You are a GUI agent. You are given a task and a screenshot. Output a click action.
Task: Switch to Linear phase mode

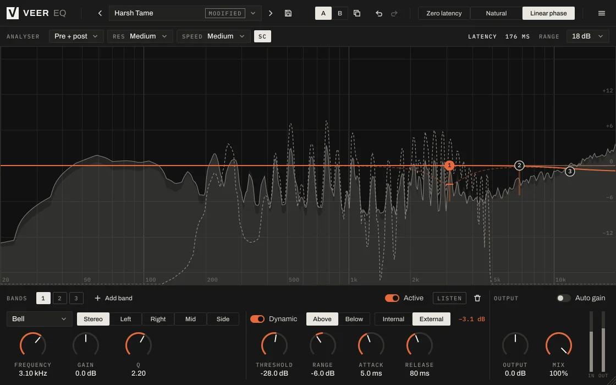click(x=548, y=13)
